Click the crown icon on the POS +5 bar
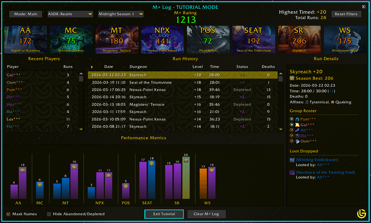The image size is (371, 223). (x=126, y=186)
